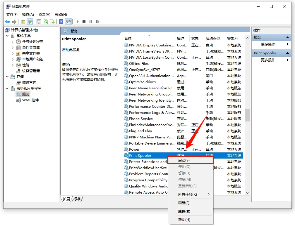Click the scrollbar down arrow
The height and width of the screenshot is (226, 295).
pos(247,193)
